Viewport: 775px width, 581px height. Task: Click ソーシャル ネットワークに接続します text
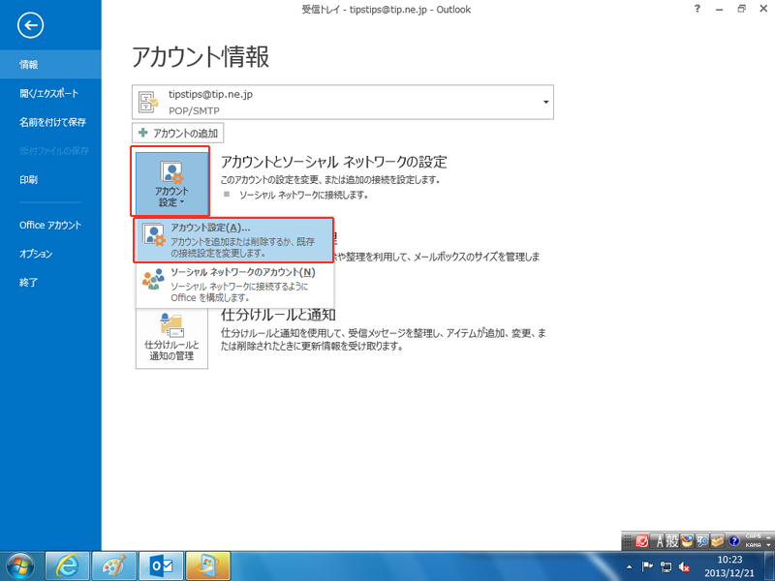[303, 196]
